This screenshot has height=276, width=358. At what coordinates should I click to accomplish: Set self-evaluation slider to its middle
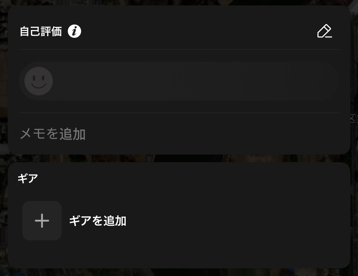[179, 81]
